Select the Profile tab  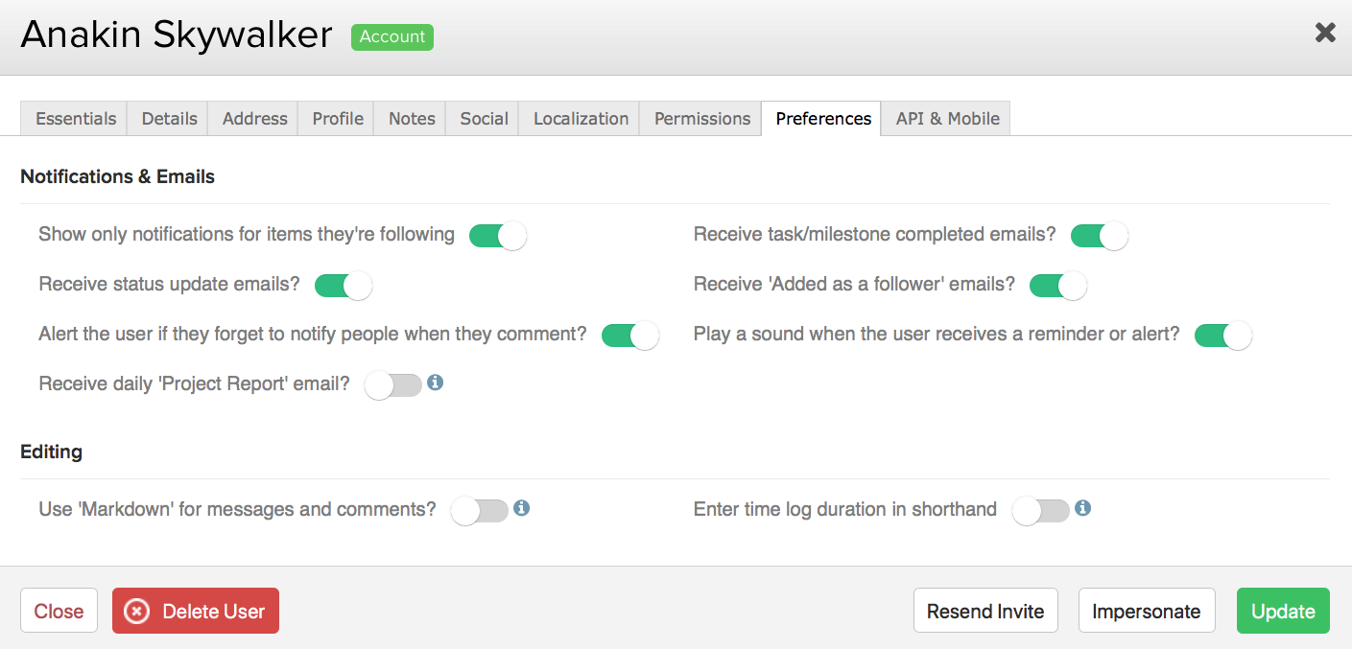(338, 119)
